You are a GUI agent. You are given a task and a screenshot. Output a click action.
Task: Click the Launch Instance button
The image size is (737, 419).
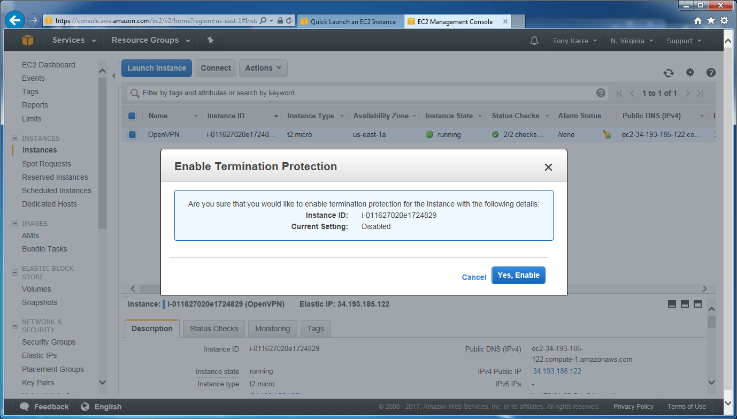click(157, 68)
